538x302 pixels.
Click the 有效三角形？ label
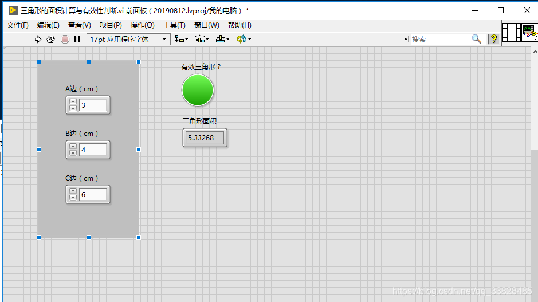point(201,67)
